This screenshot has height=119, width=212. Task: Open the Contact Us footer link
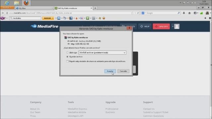pos(149,109)
